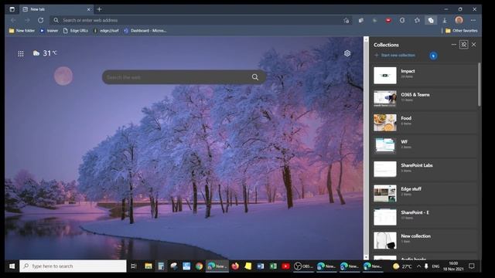
Task: Open the app launcher grid icon
Action: click(x=21, y=53)
